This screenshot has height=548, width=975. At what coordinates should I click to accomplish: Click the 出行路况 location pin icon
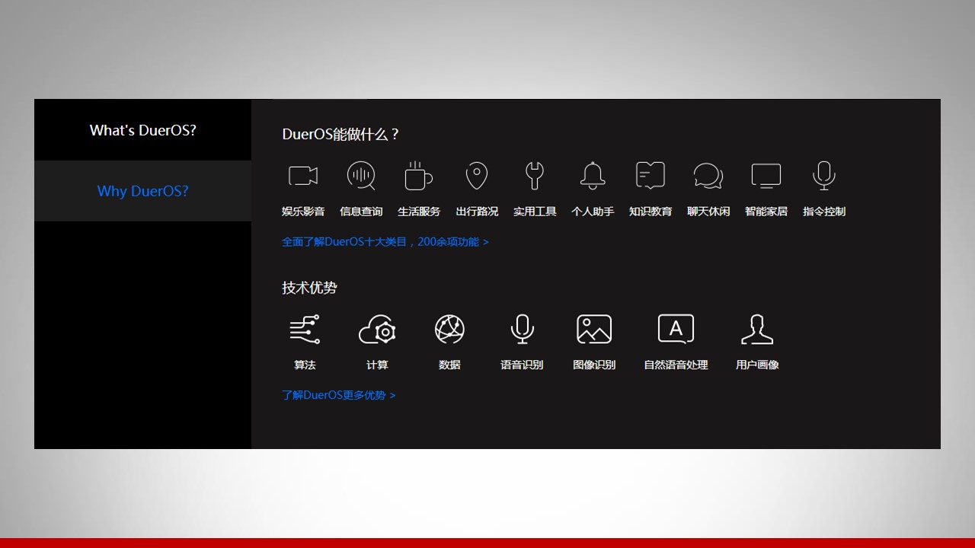[477, 176]
